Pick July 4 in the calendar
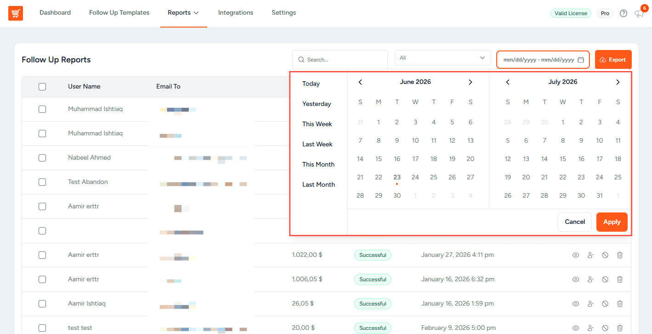 point(618,122)
